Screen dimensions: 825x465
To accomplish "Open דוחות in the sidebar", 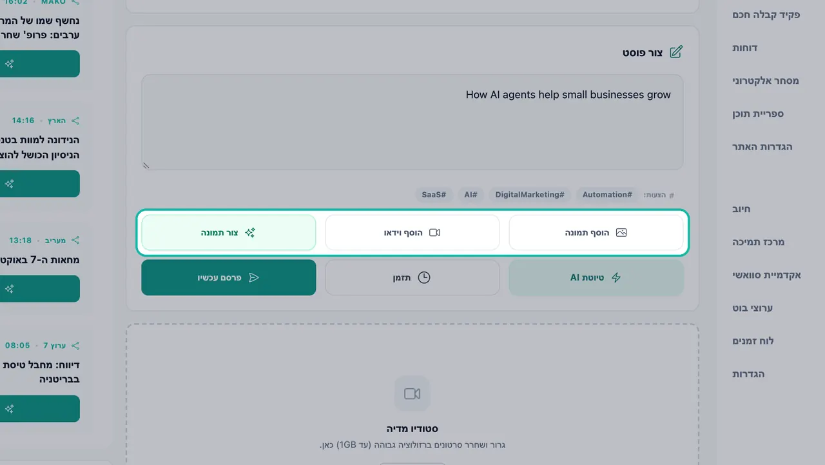I will tap(745, 48).
